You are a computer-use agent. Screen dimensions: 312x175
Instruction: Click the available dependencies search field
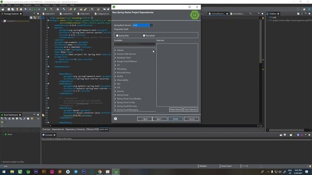(135, 44)
